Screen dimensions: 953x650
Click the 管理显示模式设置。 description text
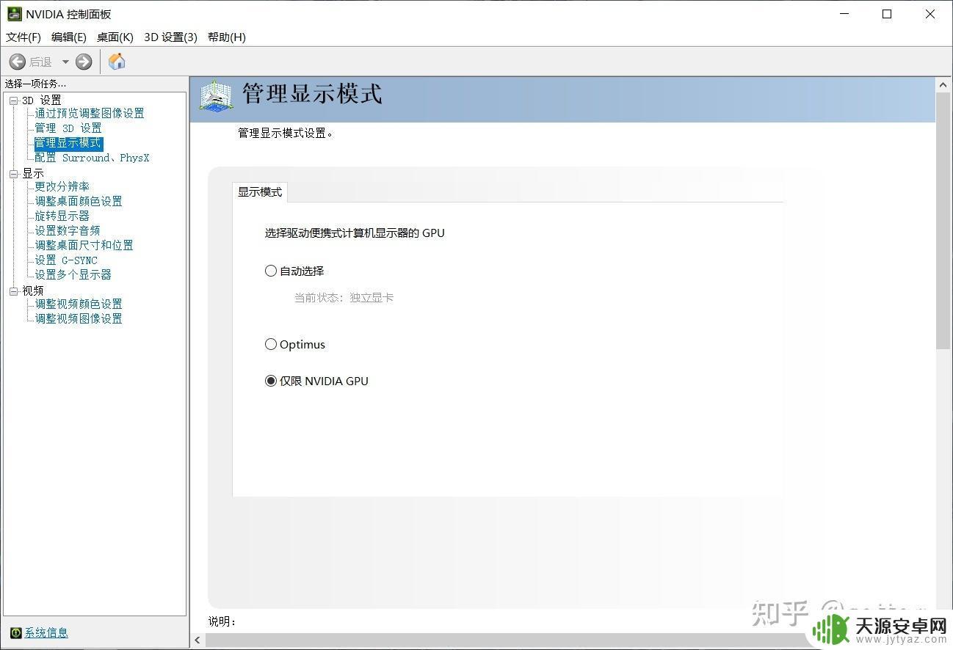coord(286,133)
